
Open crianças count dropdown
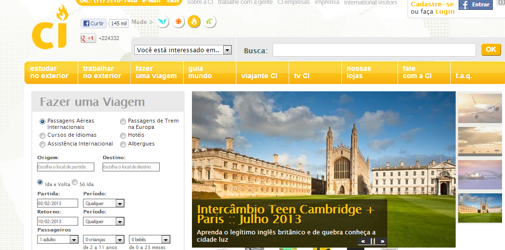pos(104,239)
